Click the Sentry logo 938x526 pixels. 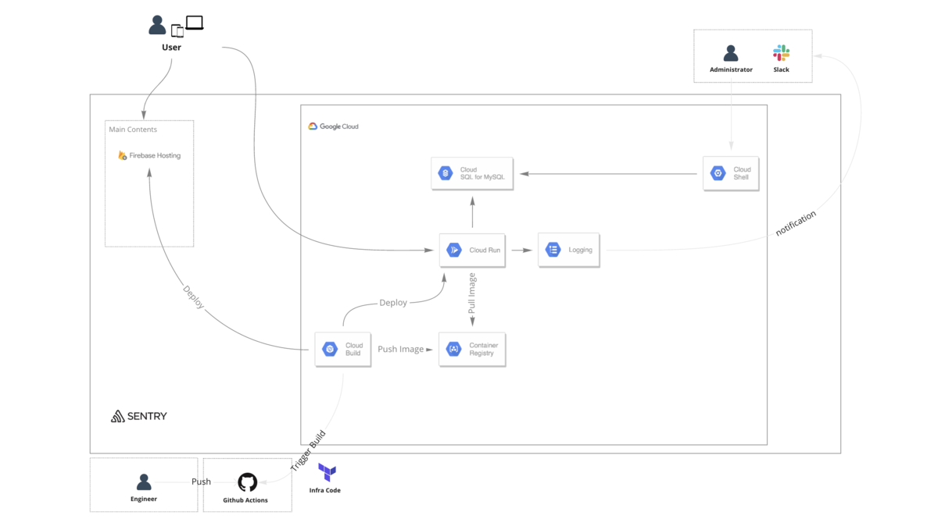click(x=118, y=416)
